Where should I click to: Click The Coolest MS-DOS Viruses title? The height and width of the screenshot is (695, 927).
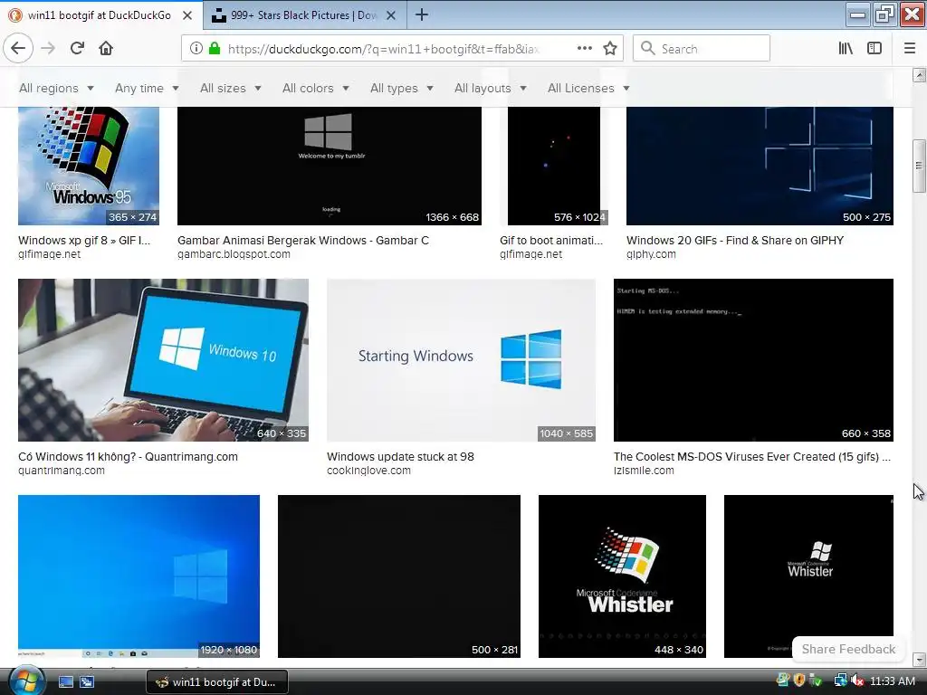pos(752,457)
